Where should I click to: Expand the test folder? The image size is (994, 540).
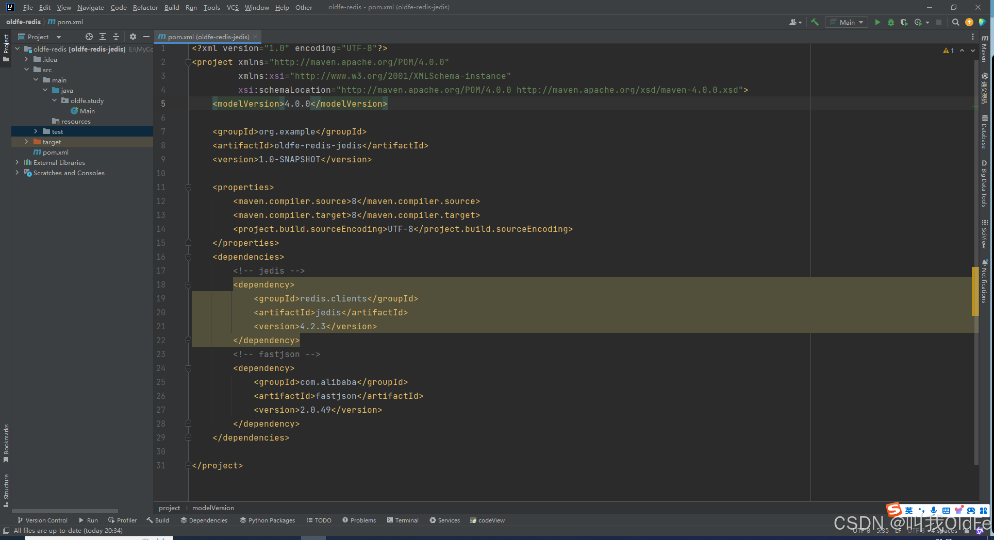36,131
